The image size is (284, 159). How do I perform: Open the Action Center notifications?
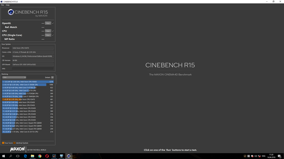[x=280, y=156]
